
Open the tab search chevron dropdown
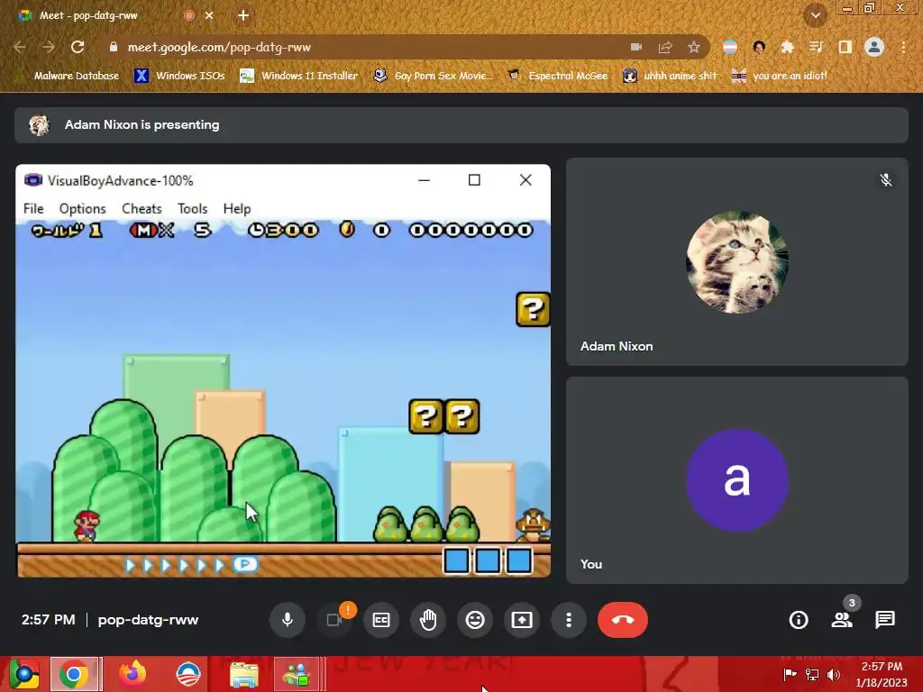tap(816, 15)
